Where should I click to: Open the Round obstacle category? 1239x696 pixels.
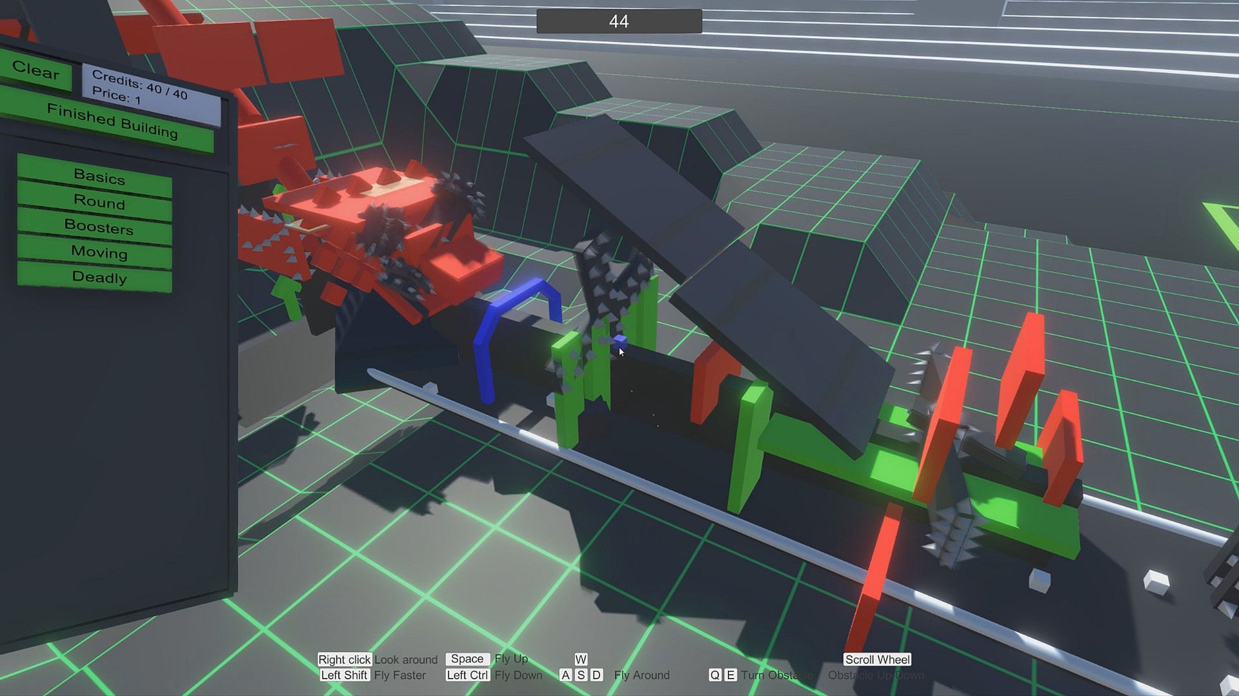point(95,202)
